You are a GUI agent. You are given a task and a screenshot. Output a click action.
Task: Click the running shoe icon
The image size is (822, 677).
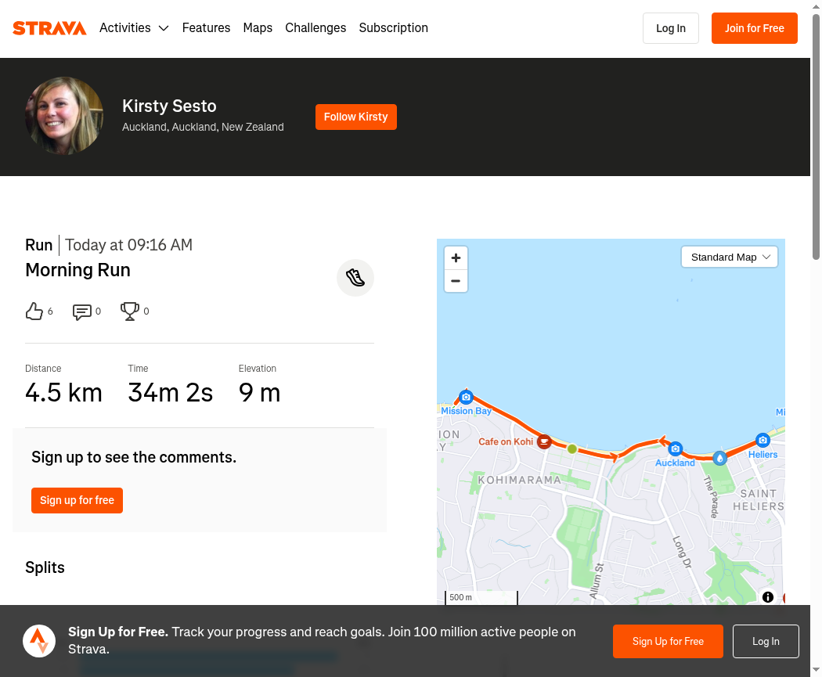(x=355, y=278)
